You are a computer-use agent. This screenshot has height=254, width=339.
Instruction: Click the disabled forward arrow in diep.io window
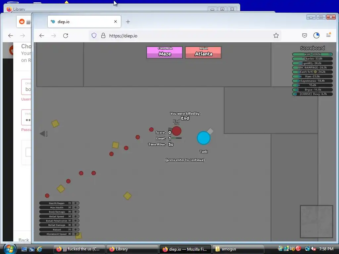click(x=53, y=36)
